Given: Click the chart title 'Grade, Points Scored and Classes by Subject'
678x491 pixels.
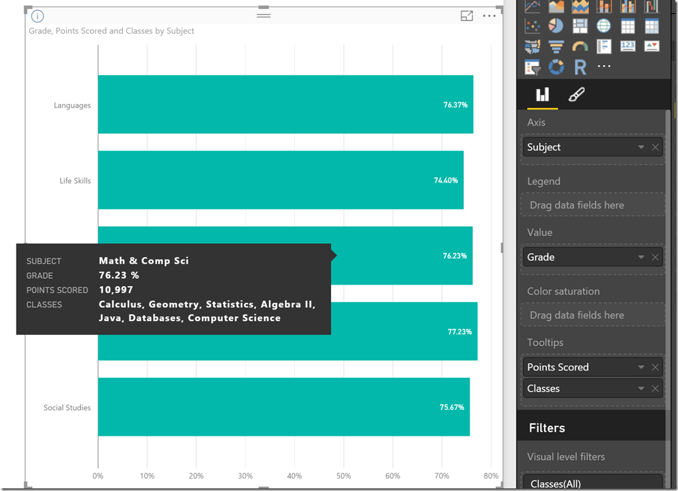Looking at the screenshot, I should pyautogui.click(x=111, y=31).
